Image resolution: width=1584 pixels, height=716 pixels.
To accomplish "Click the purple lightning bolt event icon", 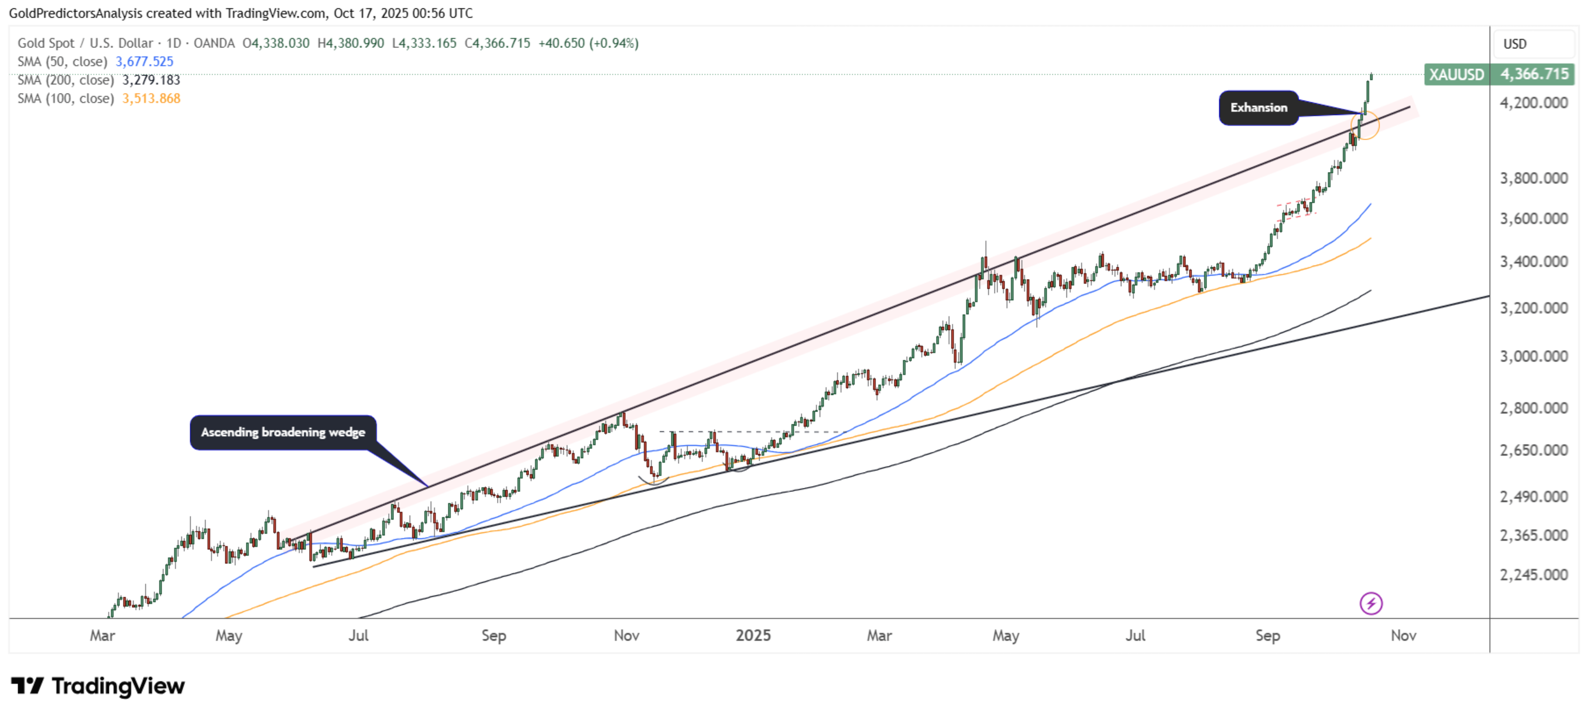I will pyautogui.click(x=1370, y=603).
